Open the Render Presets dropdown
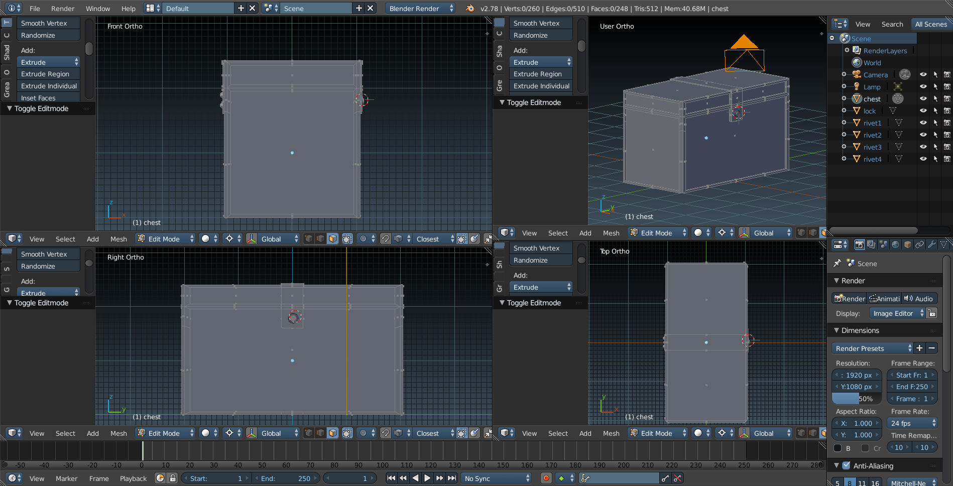This screenshot has height=486, width=953. tap(873, 348)
